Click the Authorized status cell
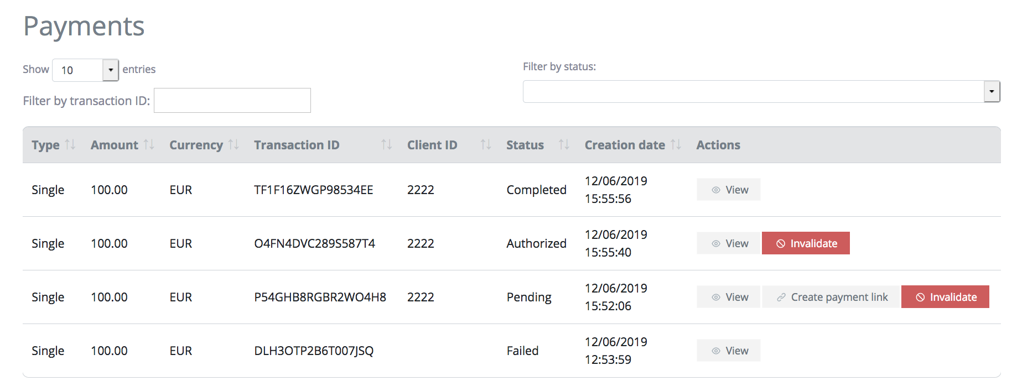The image size is (1017, 386). tap(536, 243)
